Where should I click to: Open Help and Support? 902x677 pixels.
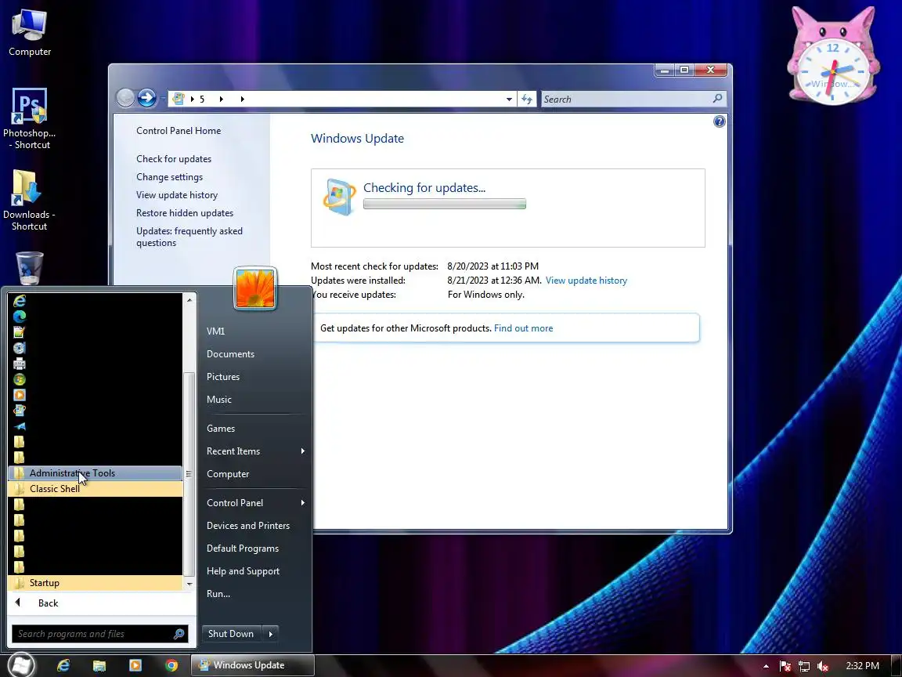click(243, 571)
